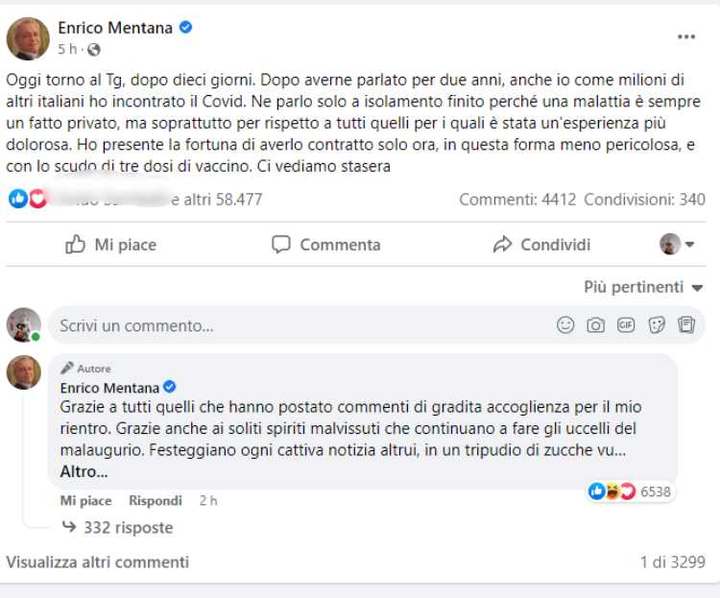Click the sticker icon in comment box
Viewport: 720px width, 598px height.
657,325
